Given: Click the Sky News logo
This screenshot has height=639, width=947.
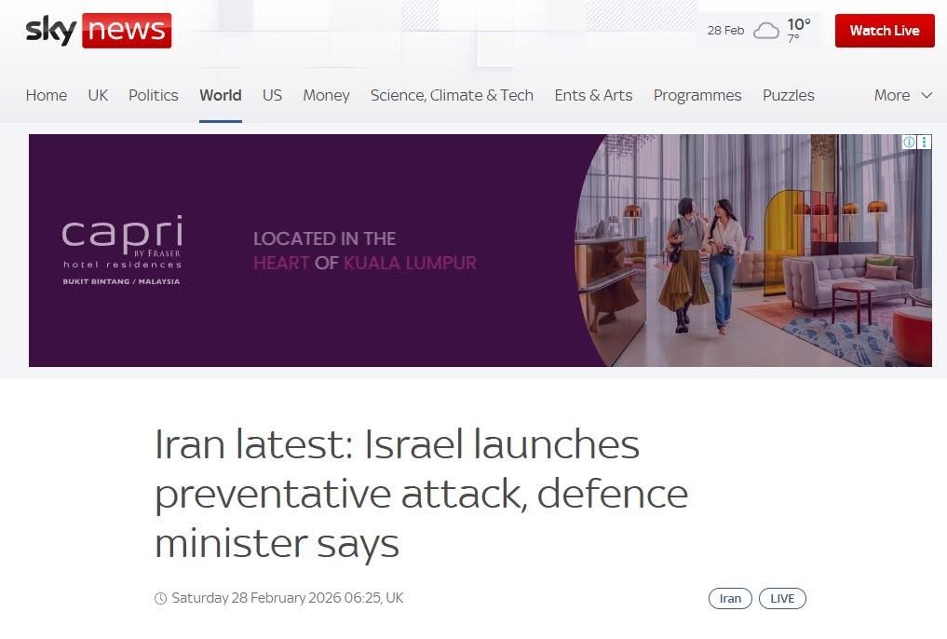Looking at the screenshot, I should pos(99,30).
